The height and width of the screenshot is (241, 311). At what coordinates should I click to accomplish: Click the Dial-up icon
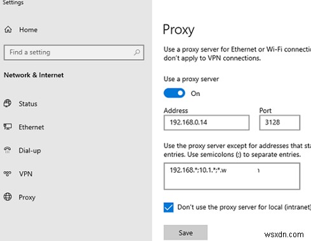8,150
